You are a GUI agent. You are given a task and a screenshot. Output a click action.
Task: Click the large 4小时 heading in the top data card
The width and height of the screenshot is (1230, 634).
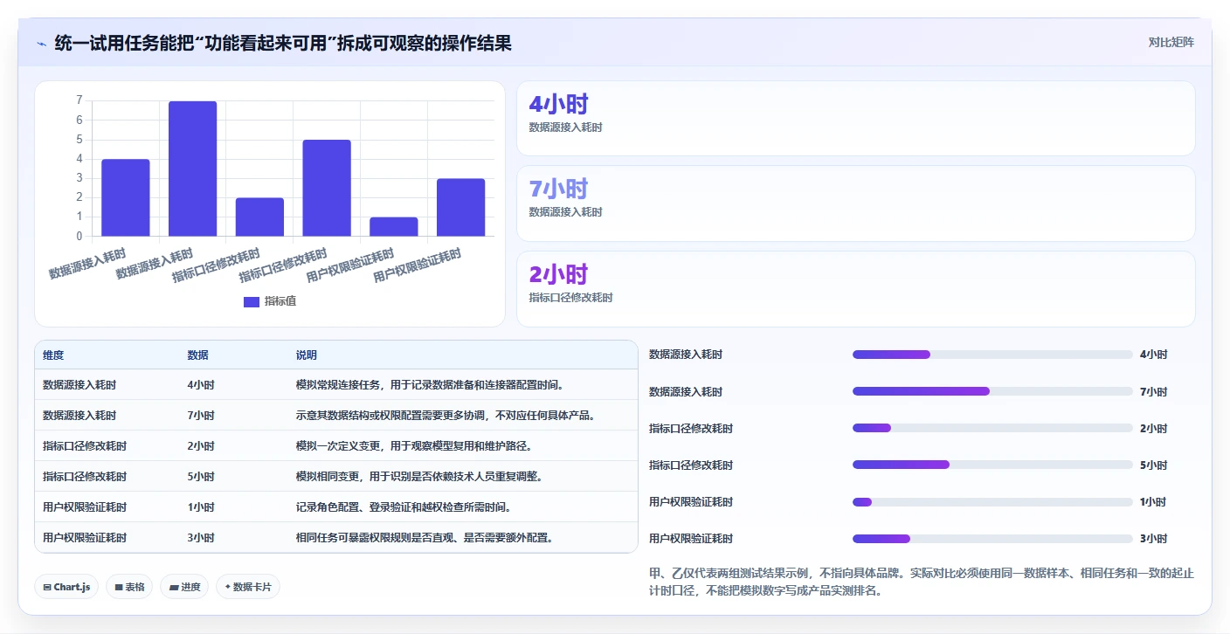coord(558,104)
